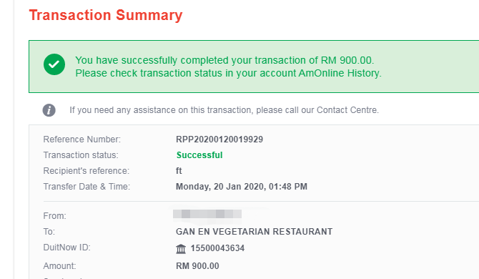Click recipient name GAN EN VEGETARIAN RESTAURANT
Image resolution: width=479 pixels, height=279 pixels.
[x=255, y=232]
